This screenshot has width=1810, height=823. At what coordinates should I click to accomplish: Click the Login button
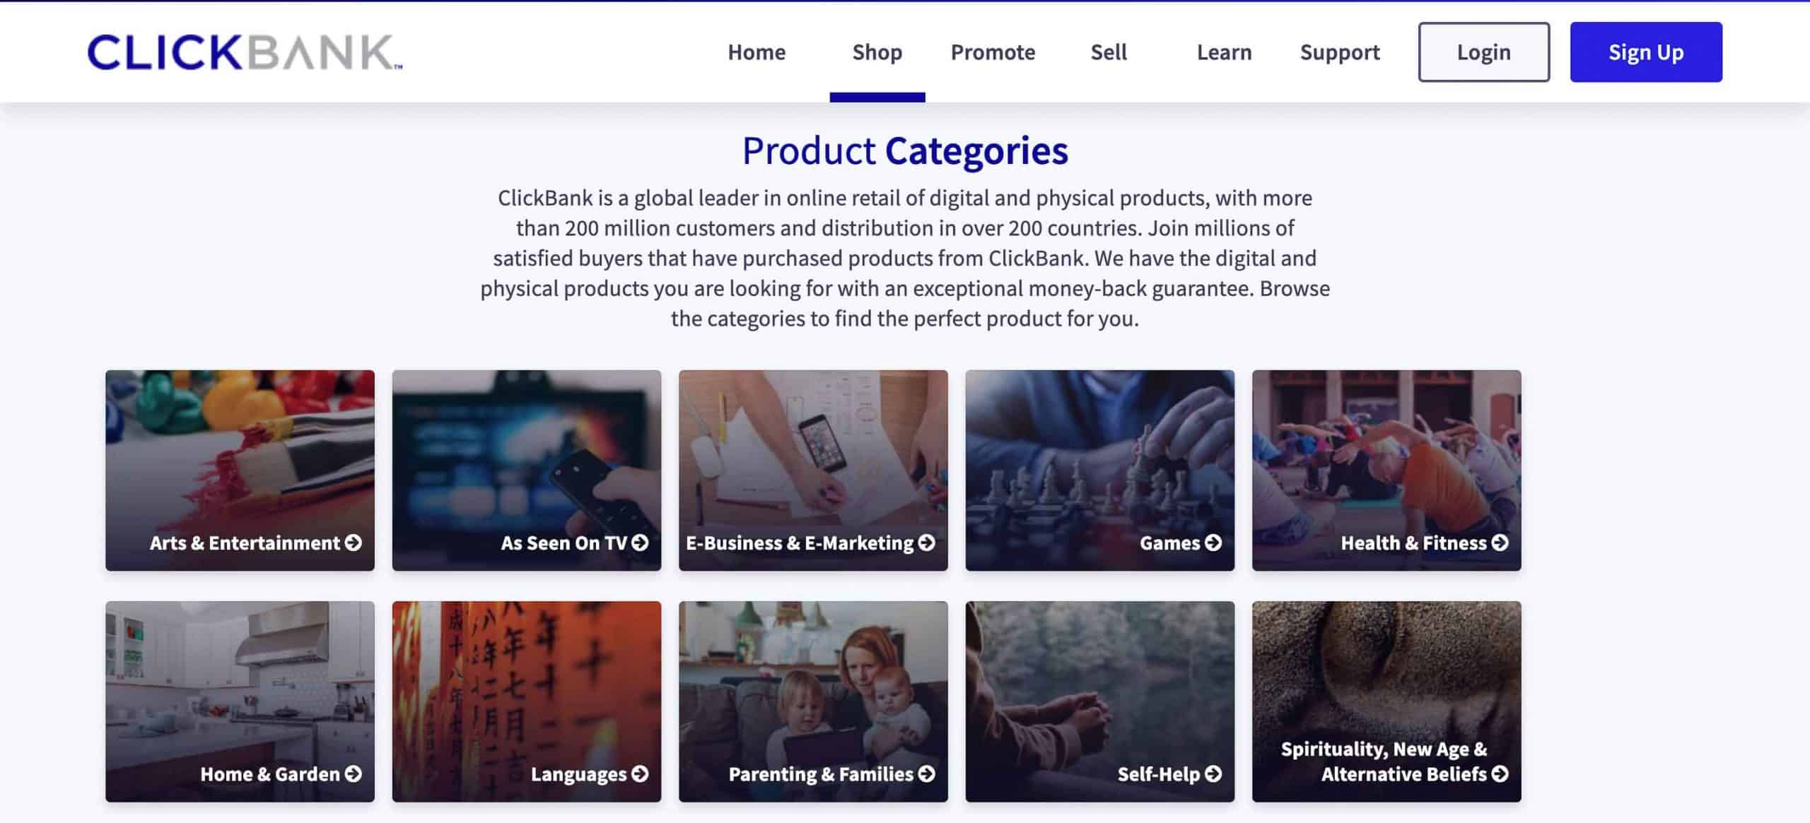[1483, 52]
